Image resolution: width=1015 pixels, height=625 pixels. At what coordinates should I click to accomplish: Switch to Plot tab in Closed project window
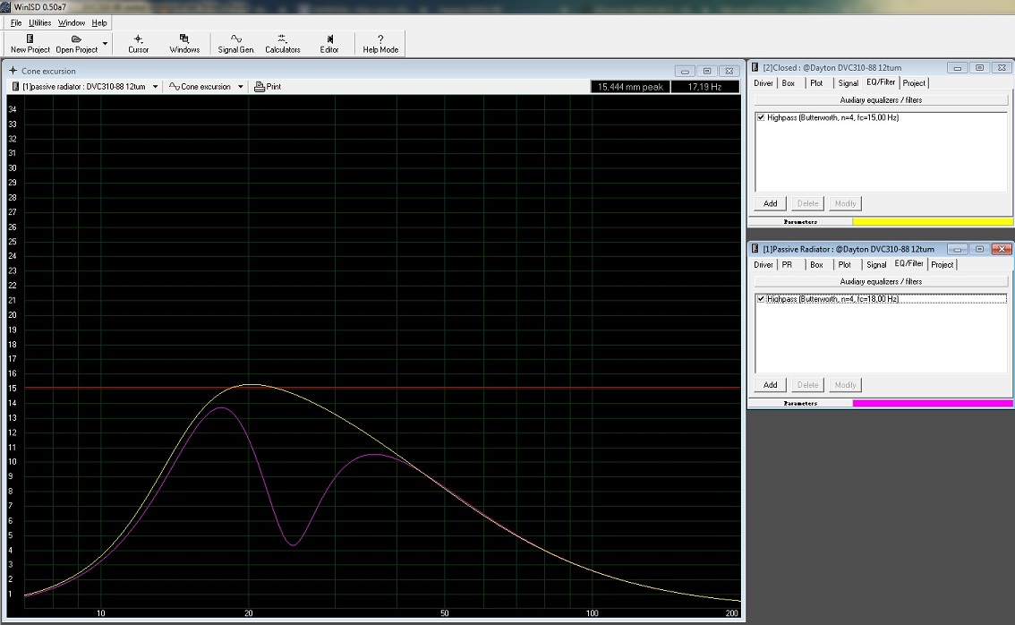tap(816, 83)
